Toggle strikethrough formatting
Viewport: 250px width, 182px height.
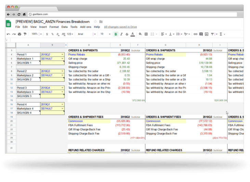(x=127, y=34)
